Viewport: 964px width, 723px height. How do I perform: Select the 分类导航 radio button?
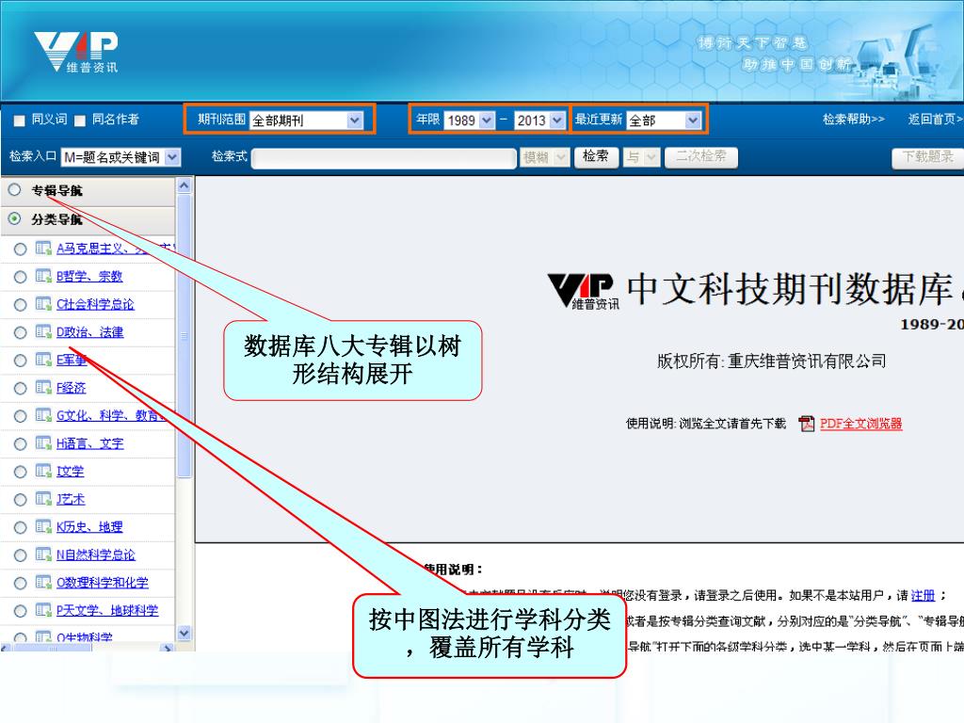click(x=14, y=218)
